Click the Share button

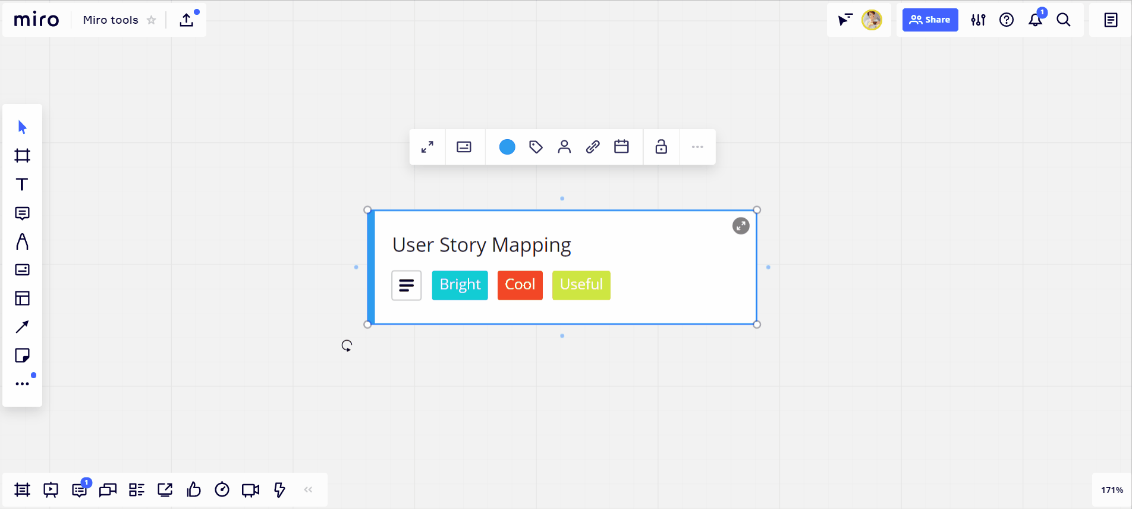point(930,20)
